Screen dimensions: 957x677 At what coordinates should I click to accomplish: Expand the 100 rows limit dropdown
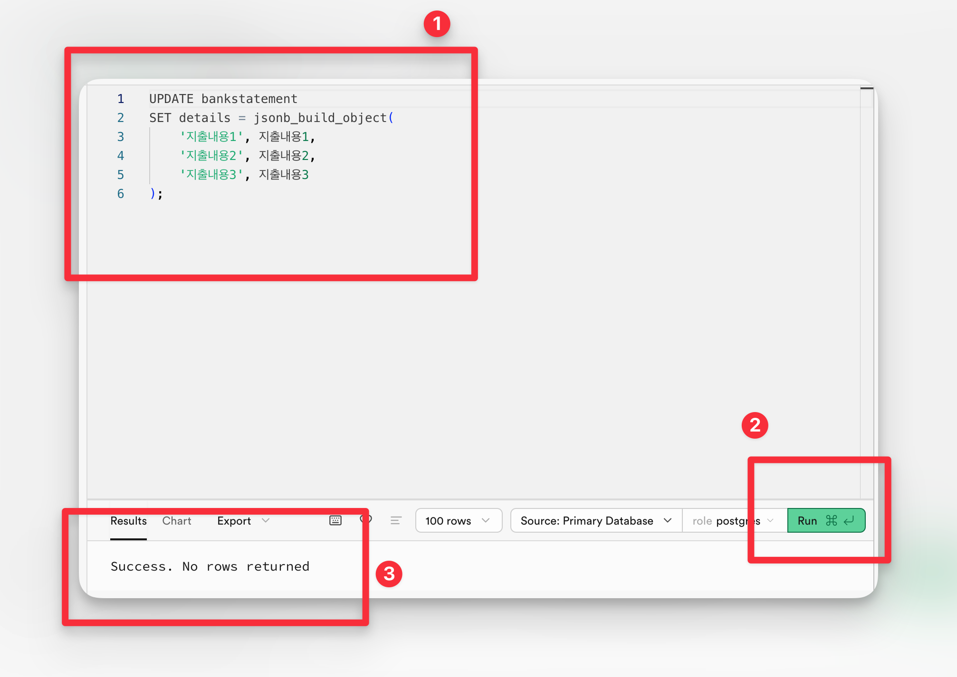point(458,521)
